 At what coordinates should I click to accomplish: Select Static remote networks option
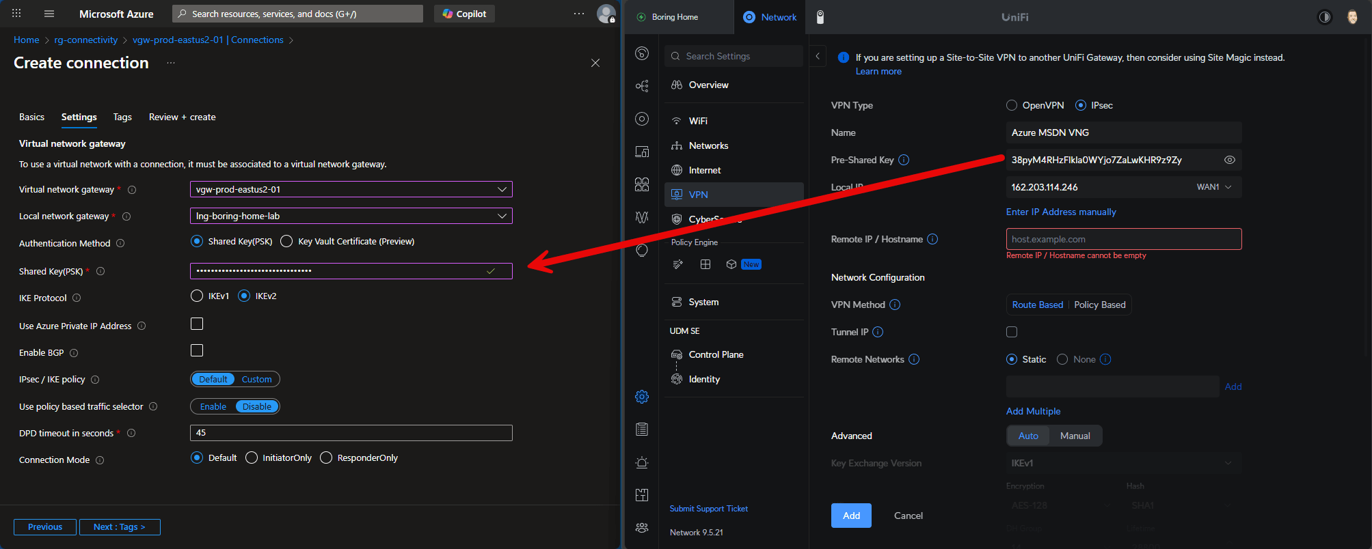click(x=1012, y=359)
